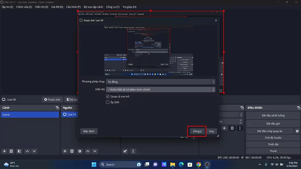Select Live FB source in Nguồn list

pyautogui.click(x=70, y=115)
